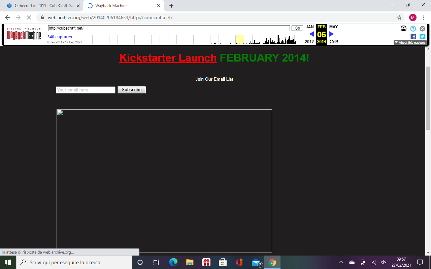Open the taskbar clock and date

401,262
